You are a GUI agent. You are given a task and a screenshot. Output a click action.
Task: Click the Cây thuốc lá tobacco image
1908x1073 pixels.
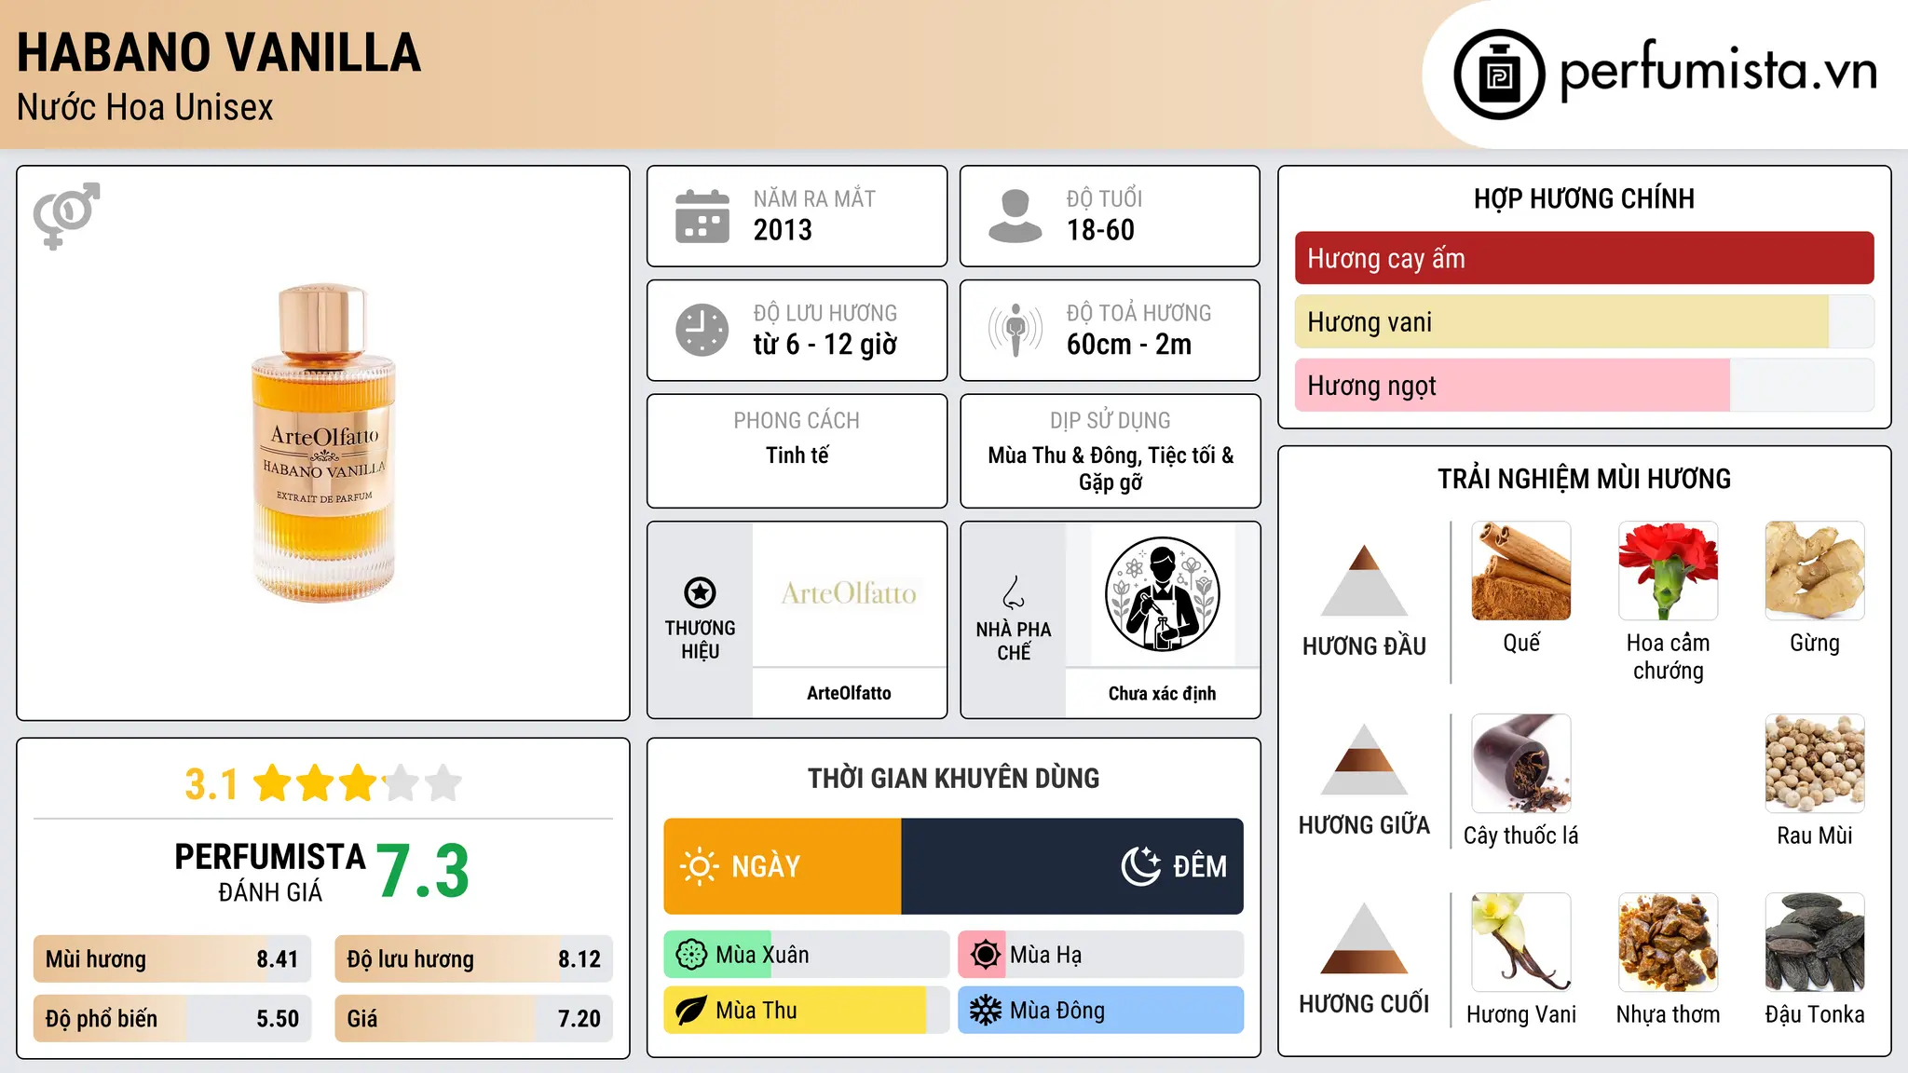click(x=1521, y=764)
